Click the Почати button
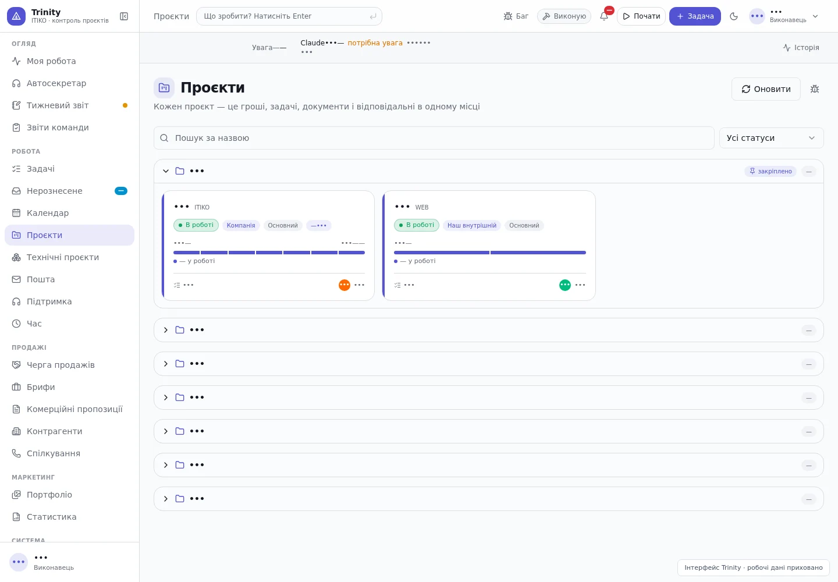838x582 pixels. (641, 16)
